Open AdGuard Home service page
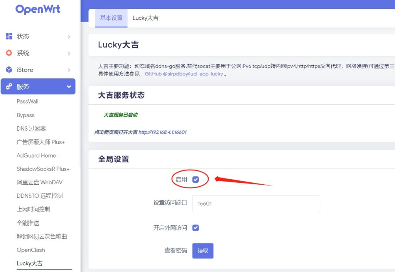The width and height of the screenshot is (395, 272). (36, 155)
